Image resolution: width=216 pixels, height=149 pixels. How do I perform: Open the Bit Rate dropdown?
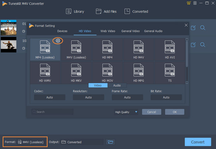(x=166, y=97)
